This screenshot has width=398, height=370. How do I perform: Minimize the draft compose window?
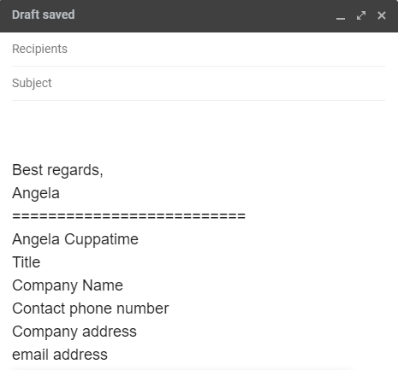pyautogui.click(x=341, y=15)
